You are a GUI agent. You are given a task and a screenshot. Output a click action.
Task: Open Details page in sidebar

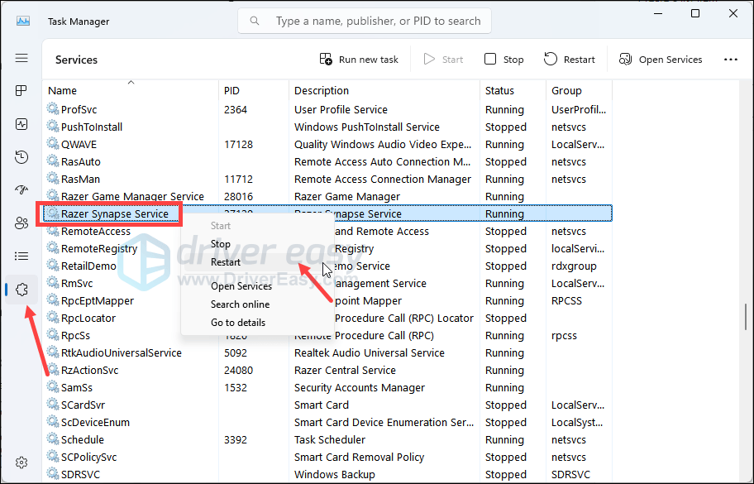point(21,256)
